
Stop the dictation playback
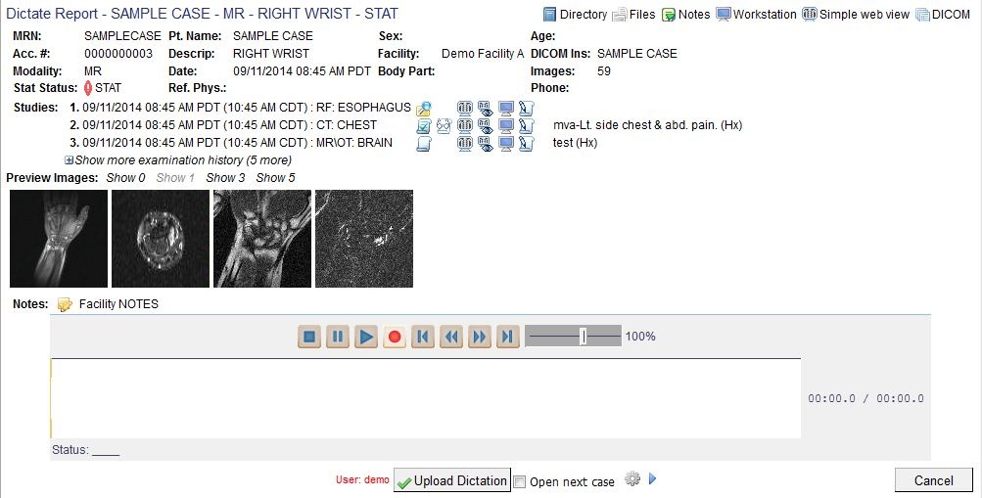tap(309, 337)
